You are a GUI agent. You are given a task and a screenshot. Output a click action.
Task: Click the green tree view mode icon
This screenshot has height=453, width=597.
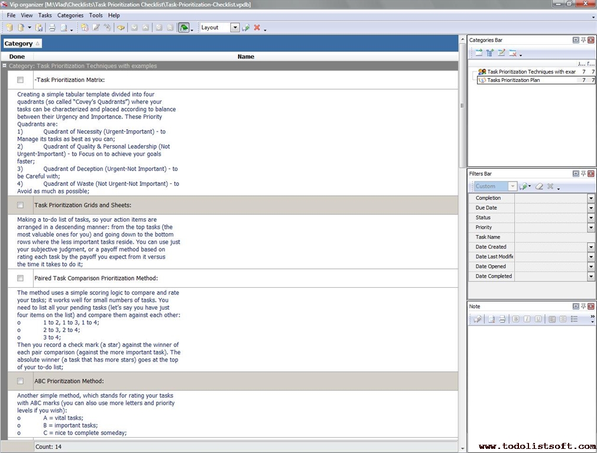(184, 28)
